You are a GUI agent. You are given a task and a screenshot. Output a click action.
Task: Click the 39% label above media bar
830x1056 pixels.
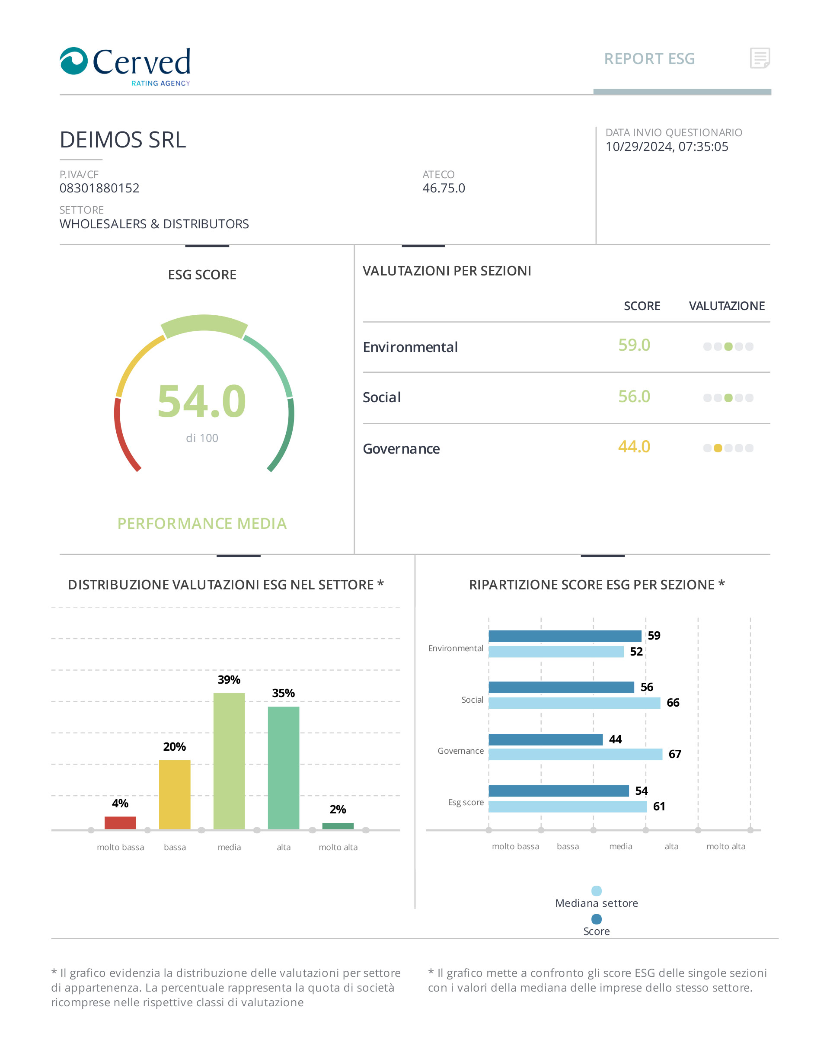click(229, 680)
